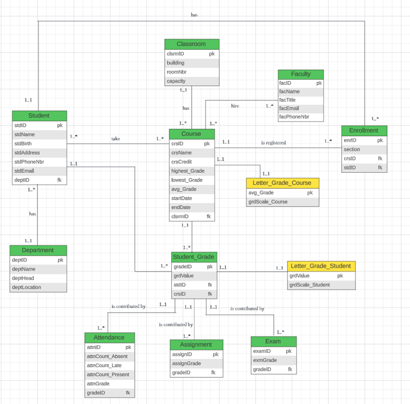Select the yellow Letter_Grade_Course header
The height and width of the screenshot is (404, 410).
pyautogui.click(x=282, y=183)
